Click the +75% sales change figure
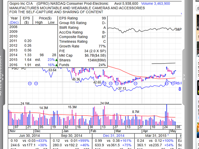The width and height of the screenshot is (199, 149). 127,145
